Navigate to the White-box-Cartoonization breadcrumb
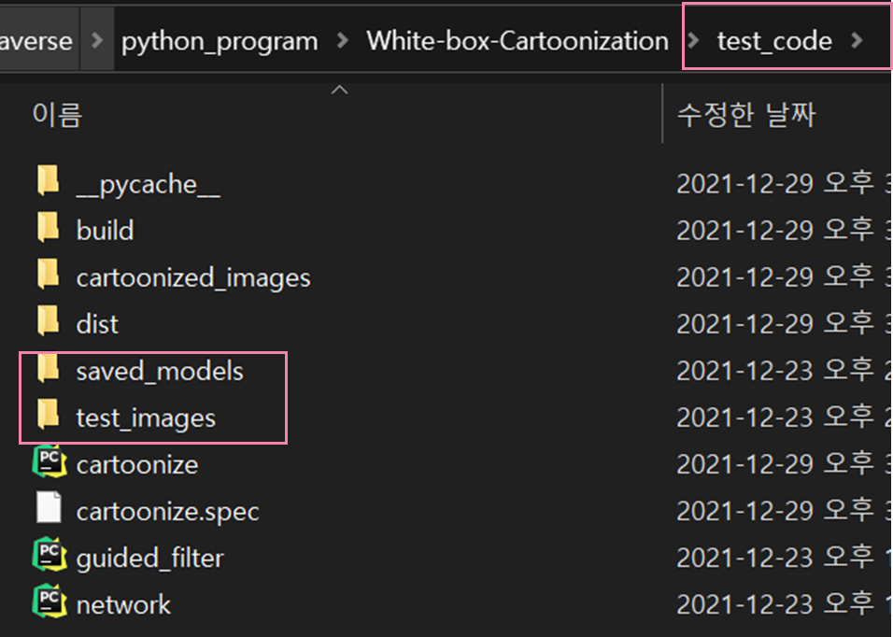Screen dimensions: 893x637 [517, 40]
